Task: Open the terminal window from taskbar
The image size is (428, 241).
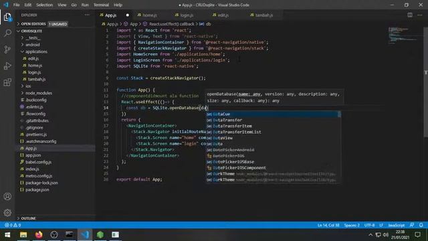Action: (70, 235)
